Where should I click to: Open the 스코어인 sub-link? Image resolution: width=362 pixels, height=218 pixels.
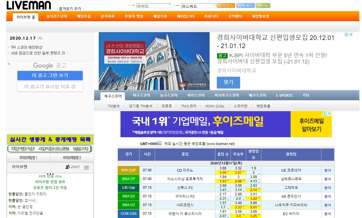pos(240,106)
